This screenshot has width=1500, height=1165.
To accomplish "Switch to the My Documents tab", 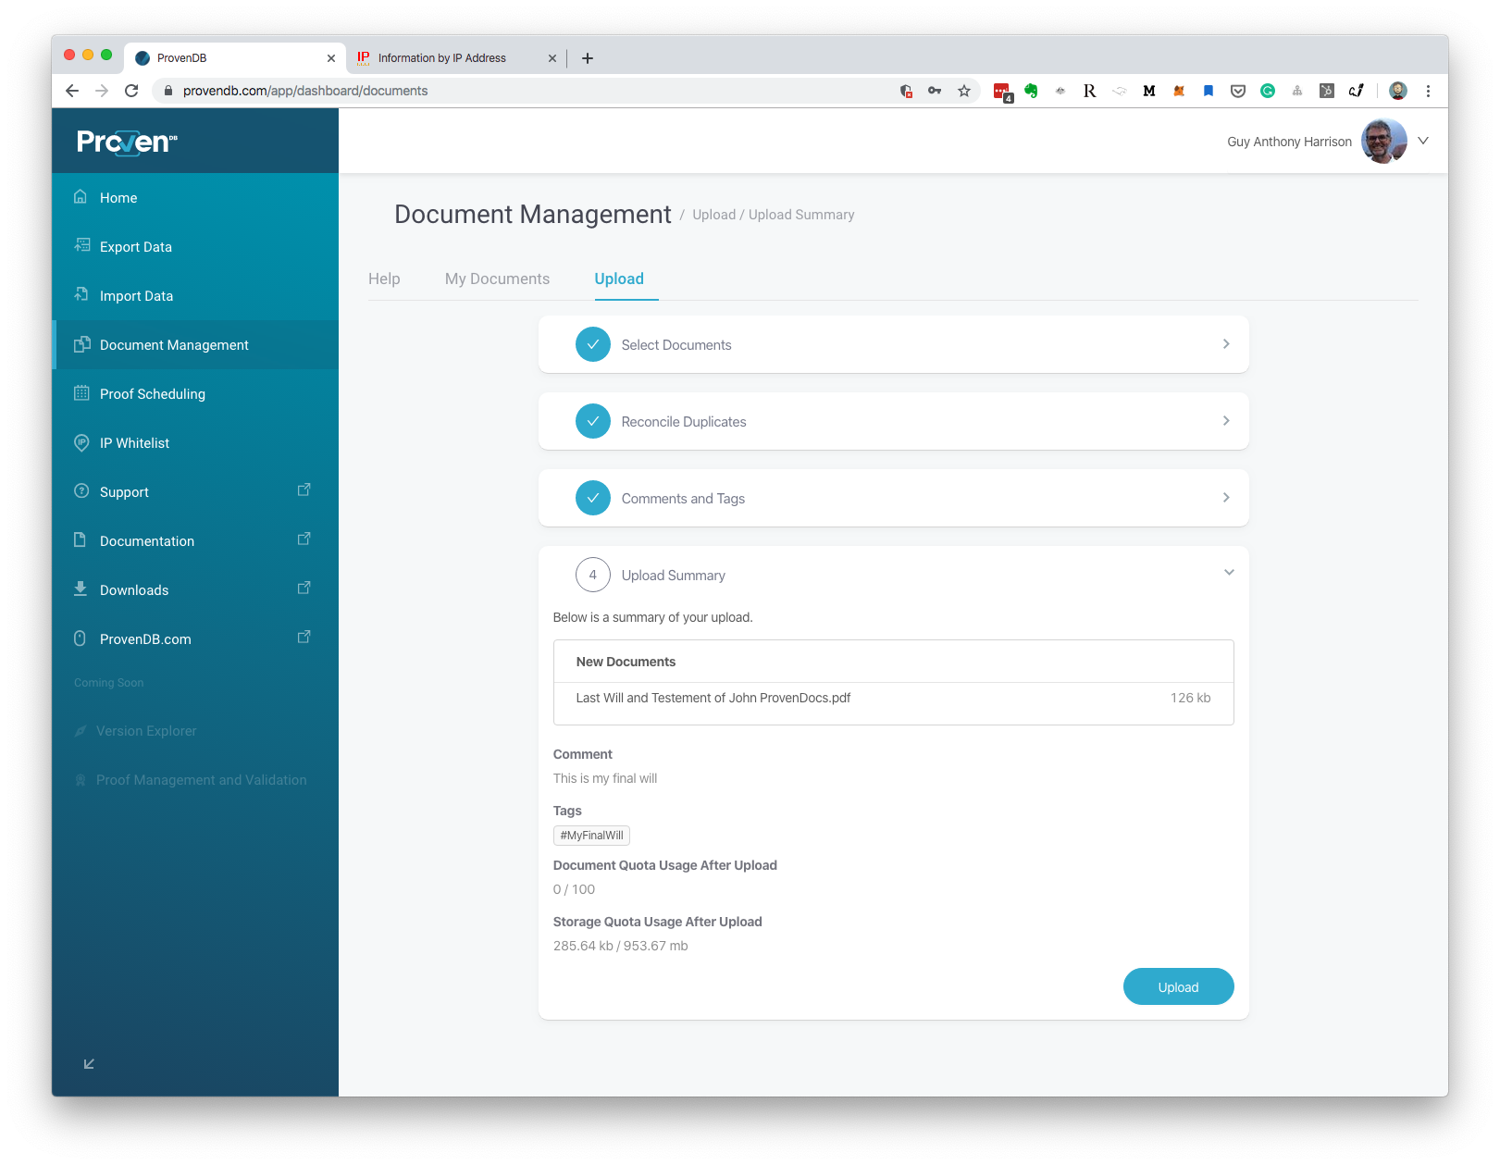I will tap(497, 279).
